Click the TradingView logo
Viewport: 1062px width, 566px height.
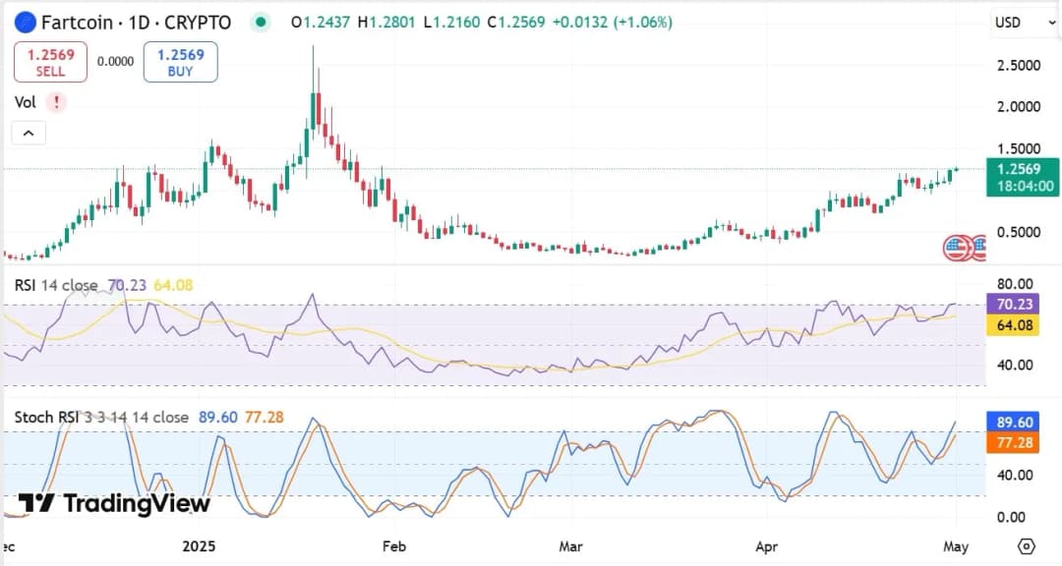[114, 504]
